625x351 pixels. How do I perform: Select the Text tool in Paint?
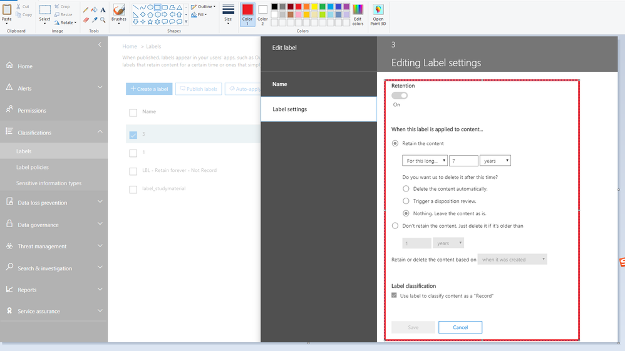coord(103,9)
